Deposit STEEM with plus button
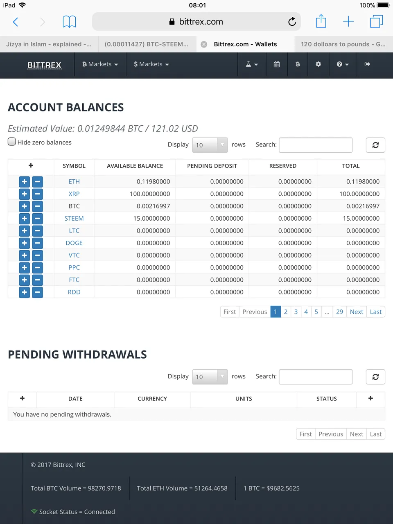 [25, 219]
